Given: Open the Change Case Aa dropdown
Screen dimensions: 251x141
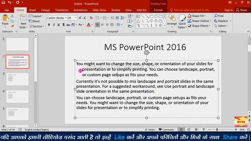Looking at the screenshot, I should click(x=81, y=25).
